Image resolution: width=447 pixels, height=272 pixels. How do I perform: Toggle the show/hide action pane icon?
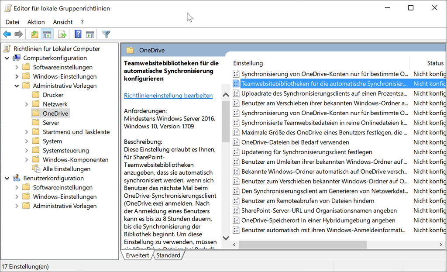point(90,34)
